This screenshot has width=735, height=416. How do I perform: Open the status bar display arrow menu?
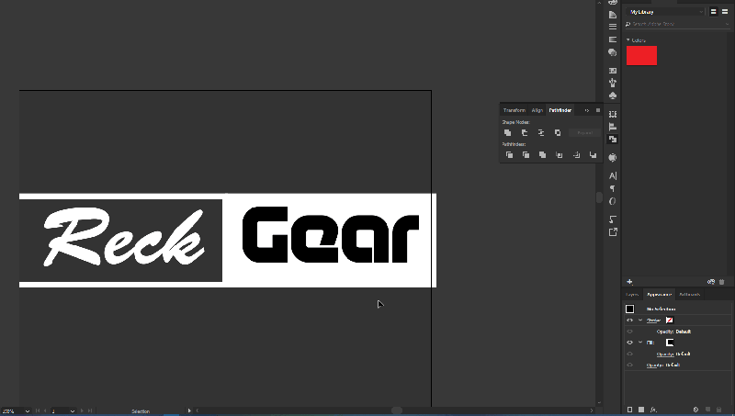[x=189, y=410]
